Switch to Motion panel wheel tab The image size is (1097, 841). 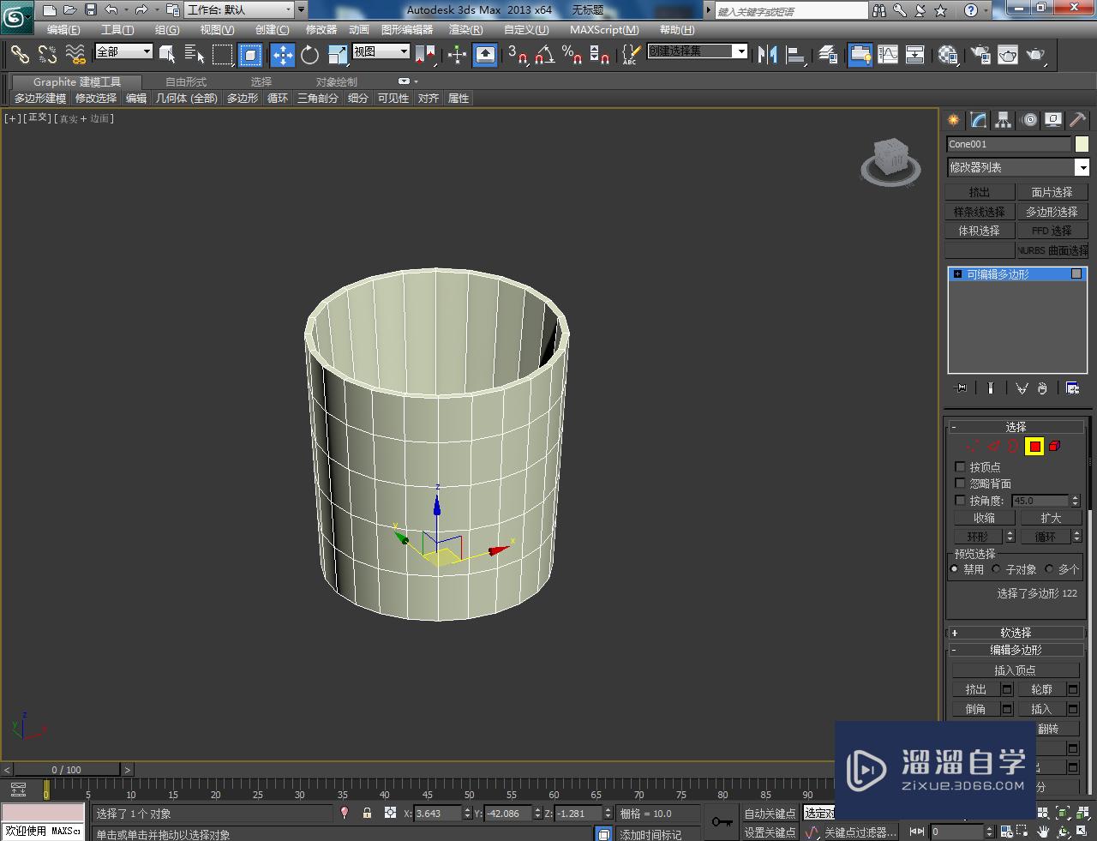tap(1029, 120)
